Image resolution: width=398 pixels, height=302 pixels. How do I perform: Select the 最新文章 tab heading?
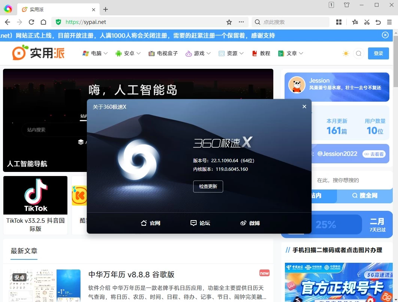(24, 251)
